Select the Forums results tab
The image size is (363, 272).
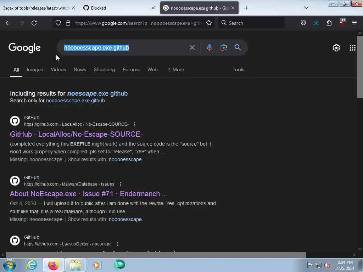tap(131, 70)
